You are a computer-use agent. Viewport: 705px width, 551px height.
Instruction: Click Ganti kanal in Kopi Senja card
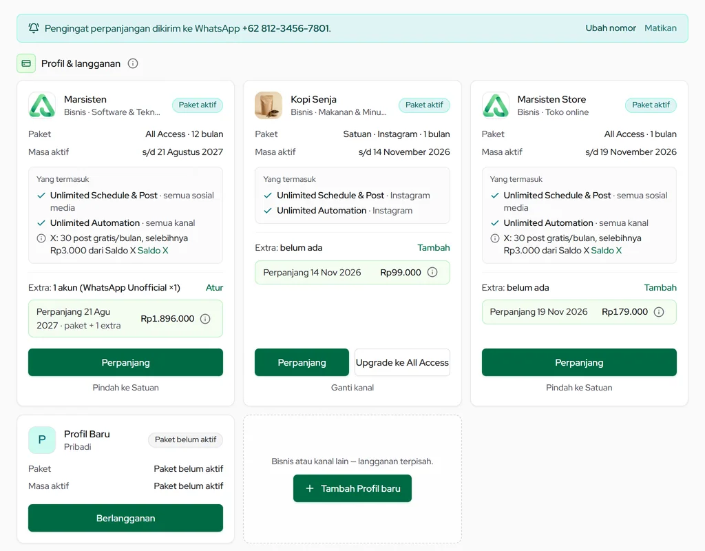[x=352, y=388]
